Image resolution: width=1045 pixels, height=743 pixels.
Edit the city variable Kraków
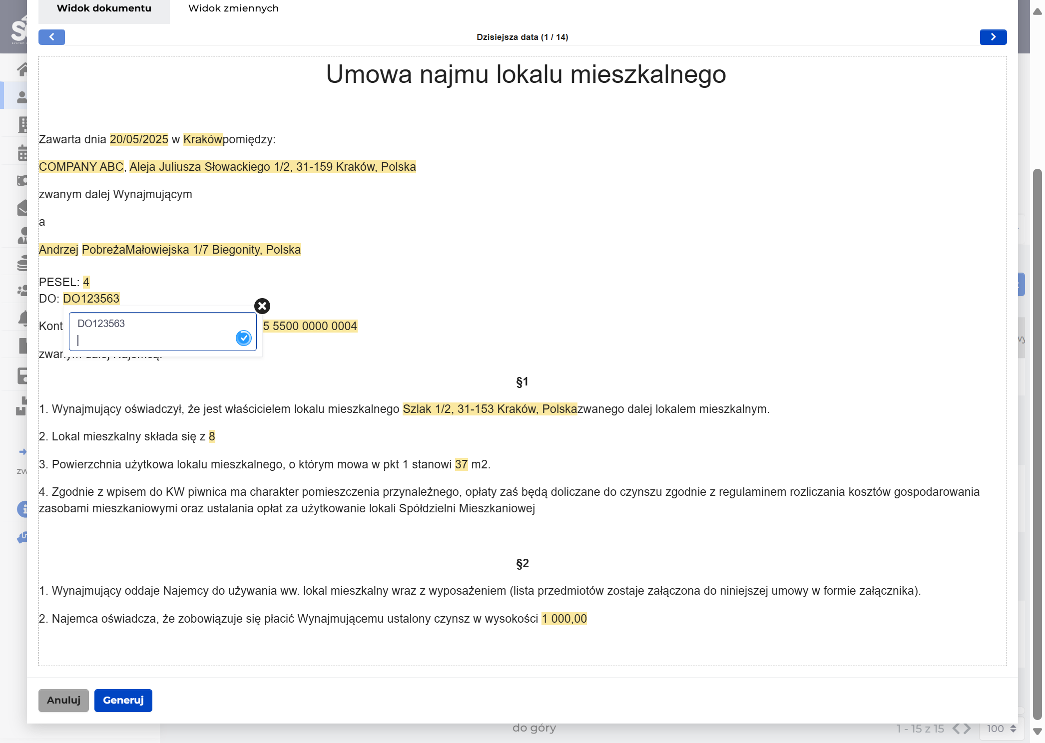203,139
